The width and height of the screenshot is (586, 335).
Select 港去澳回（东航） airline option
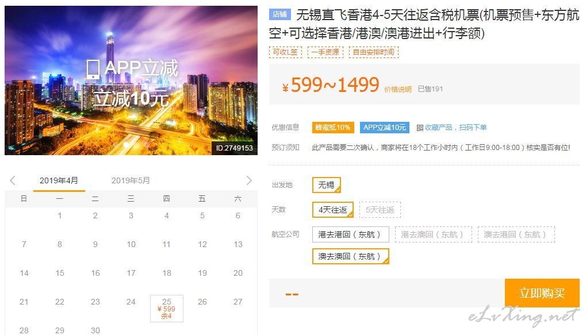tap(433, 234)
